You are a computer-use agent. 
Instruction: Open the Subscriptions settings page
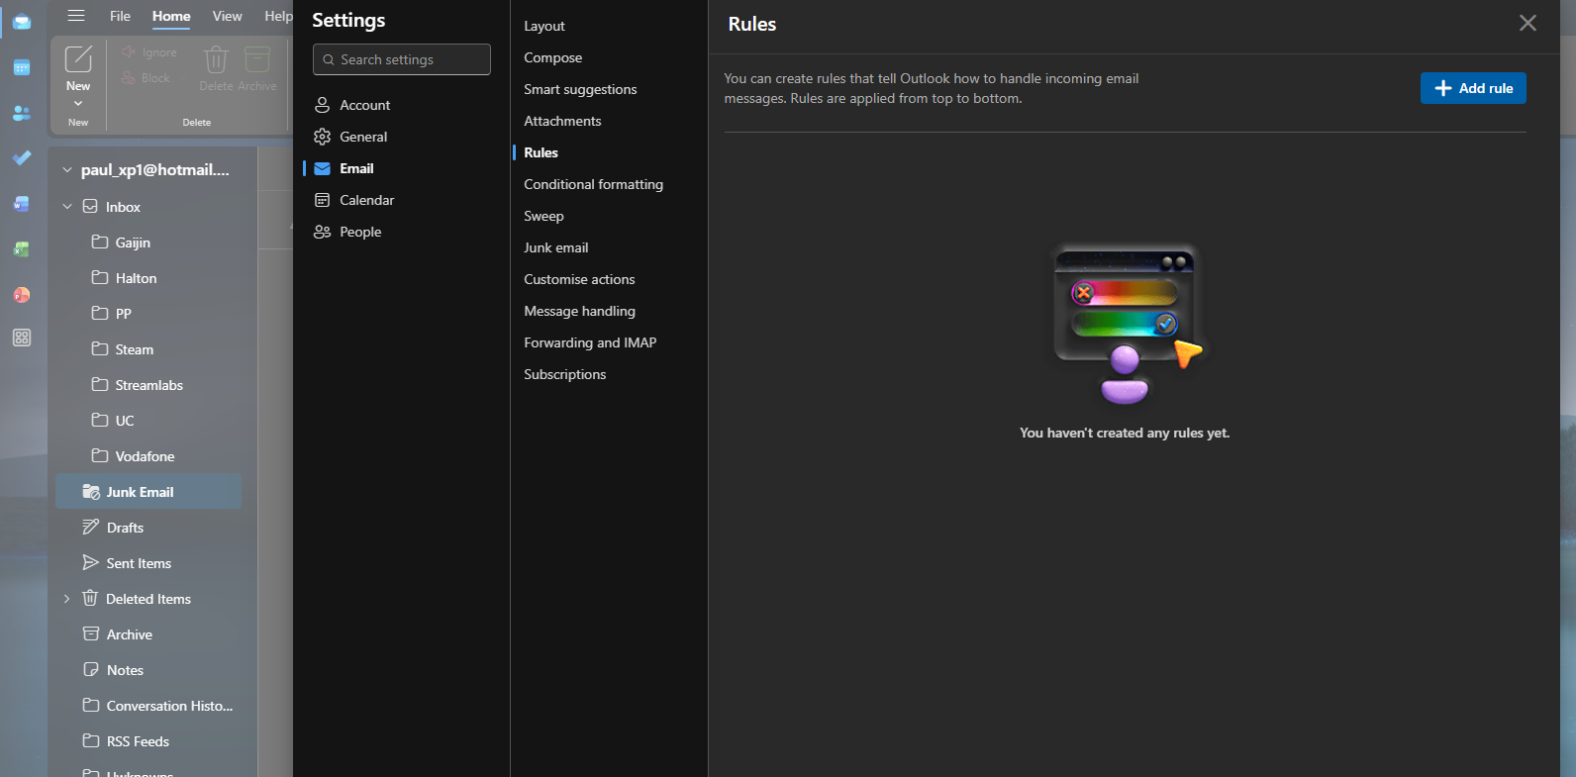coord(564,374)
